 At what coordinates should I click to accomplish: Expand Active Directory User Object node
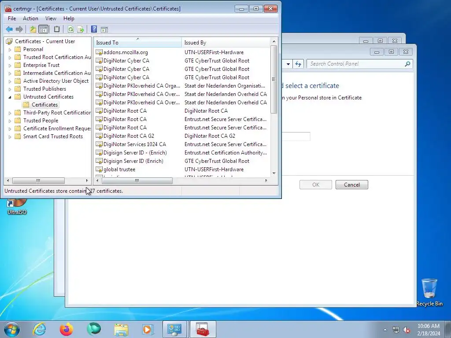pos(10,81)
